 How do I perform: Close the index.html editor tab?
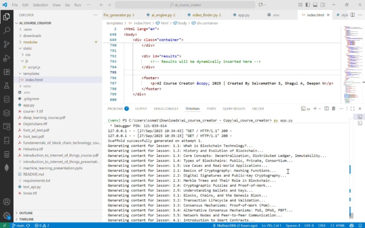point(328,15)
